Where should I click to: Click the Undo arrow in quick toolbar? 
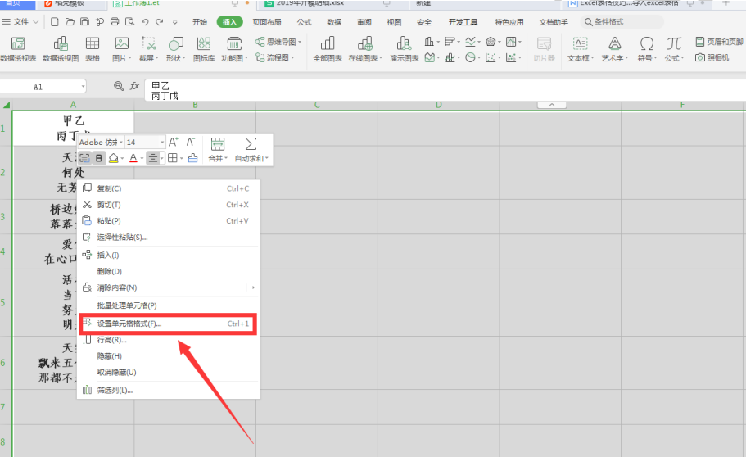pos(145,22)
